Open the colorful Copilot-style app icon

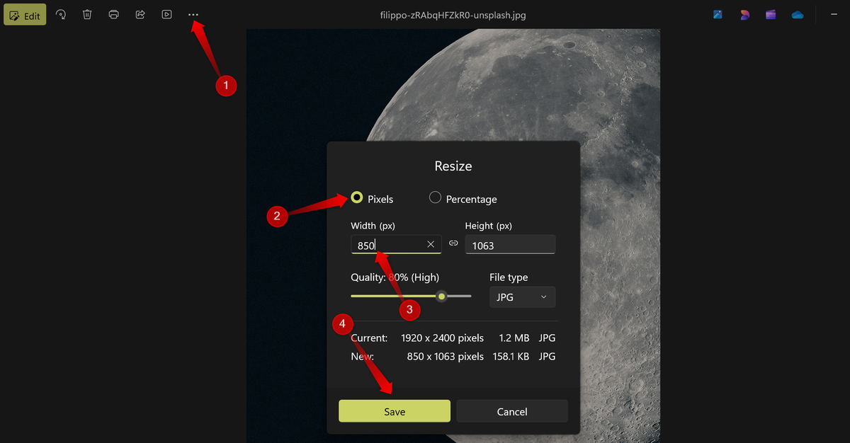744,14
